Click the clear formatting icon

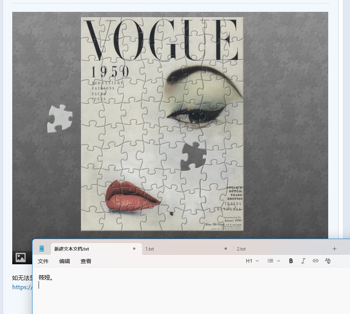pos(328,261)
